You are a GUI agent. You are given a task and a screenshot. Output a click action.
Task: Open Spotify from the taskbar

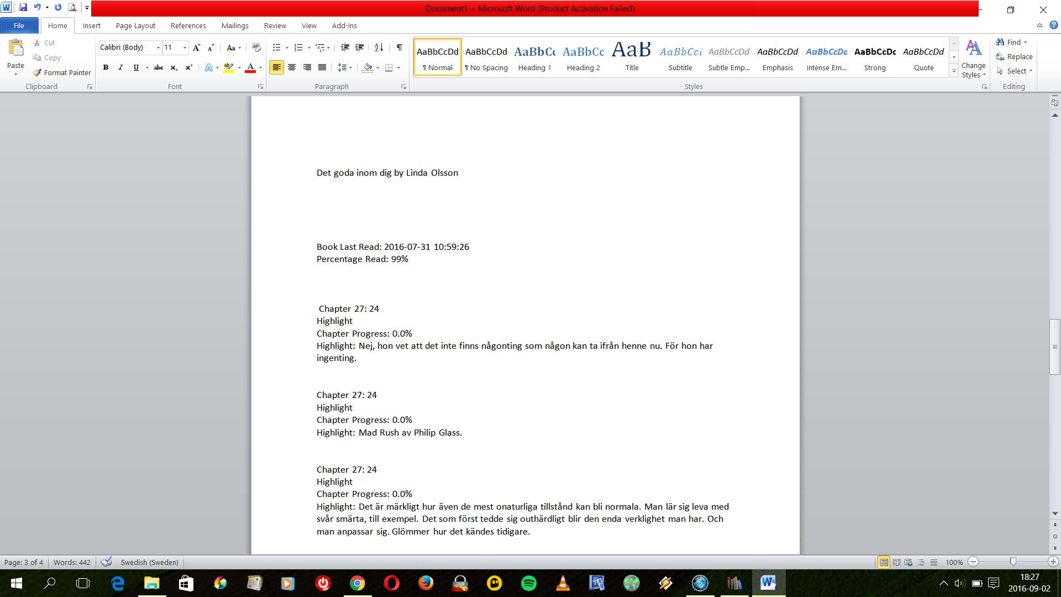[529, 583]
